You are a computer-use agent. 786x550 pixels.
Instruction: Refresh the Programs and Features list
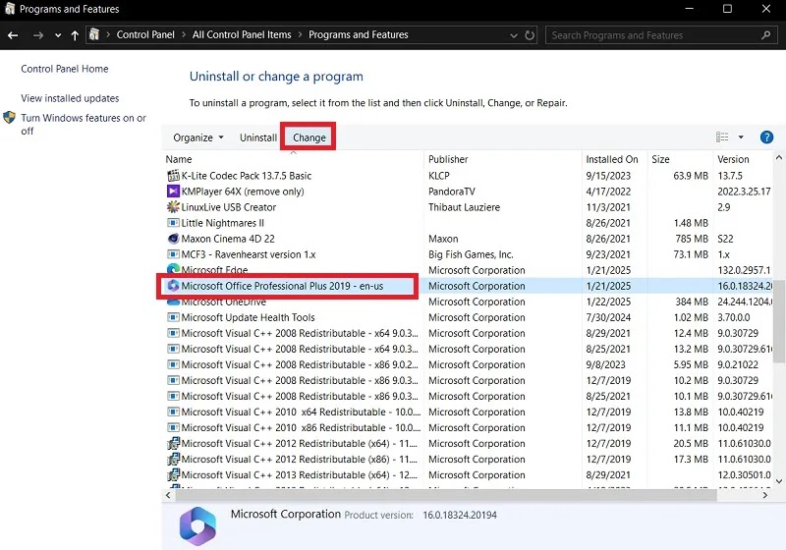(x=530, y=35)
